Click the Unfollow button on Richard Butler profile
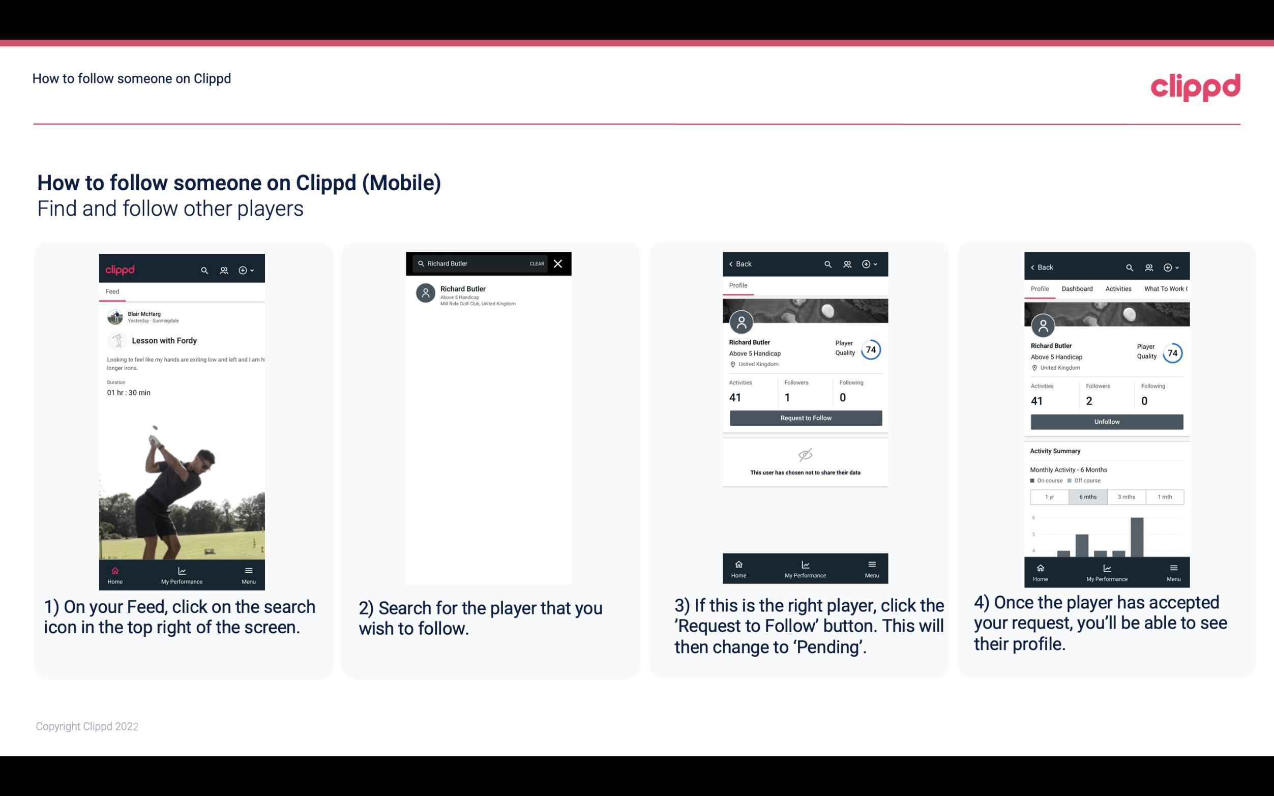The width and height of the screenshot is (1274, 796). [1106, 421]
